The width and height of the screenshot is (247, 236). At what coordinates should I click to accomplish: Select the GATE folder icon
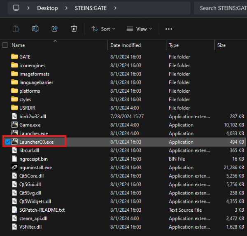14,56
